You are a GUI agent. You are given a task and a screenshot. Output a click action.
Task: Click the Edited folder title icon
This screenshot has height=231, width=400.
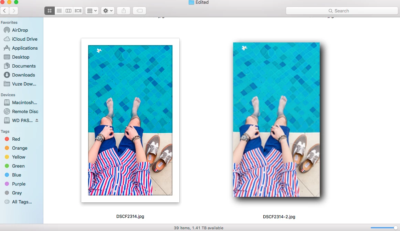[191, 2]
